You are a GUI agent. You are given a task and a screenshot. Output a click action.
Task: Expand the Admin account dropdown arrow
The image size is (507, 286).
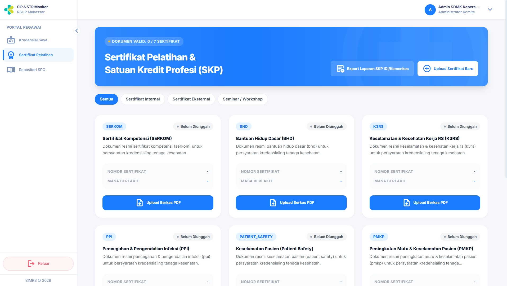(490, 10)
